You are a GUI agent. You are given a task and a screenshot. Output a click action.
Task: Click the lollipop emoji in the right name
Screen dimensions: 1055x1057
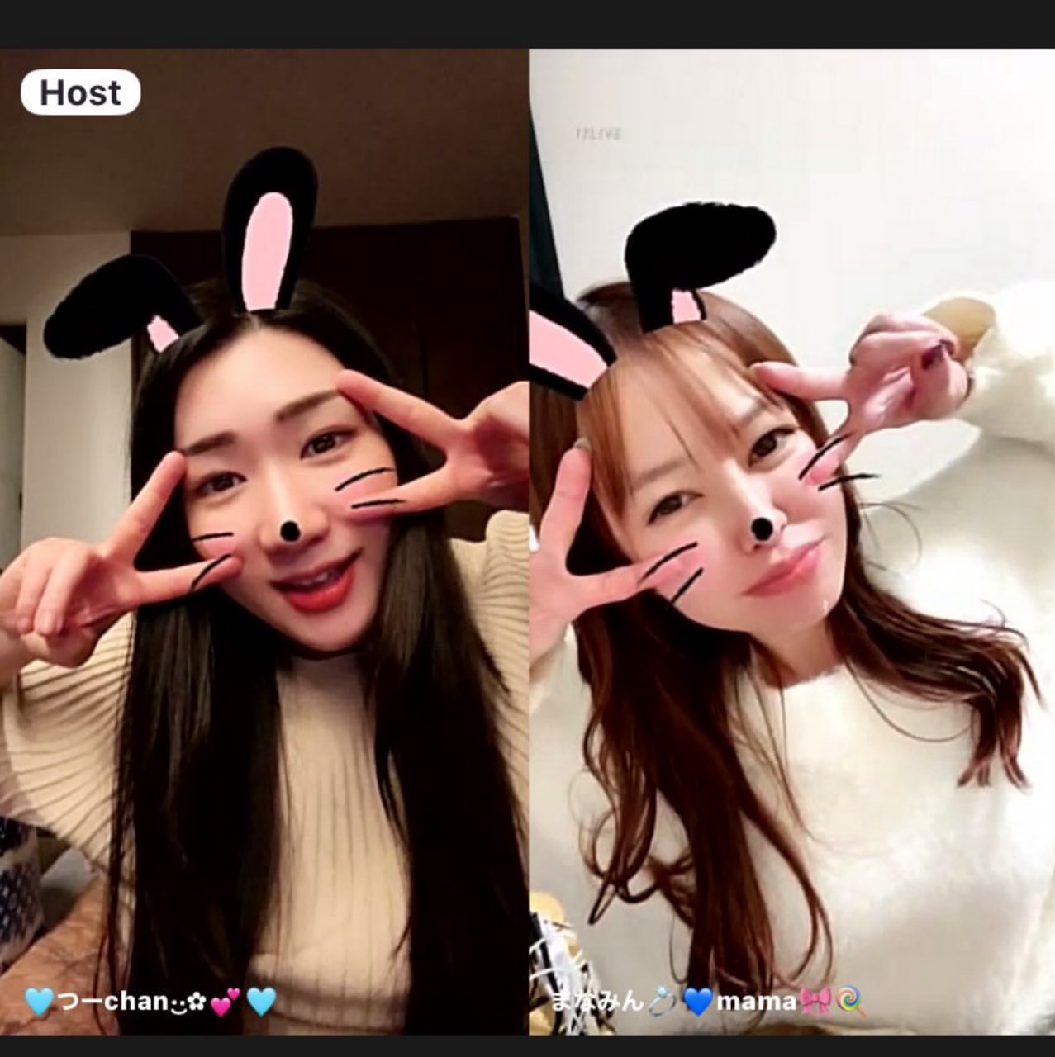pyautogui.click(x=850, y=1002)
